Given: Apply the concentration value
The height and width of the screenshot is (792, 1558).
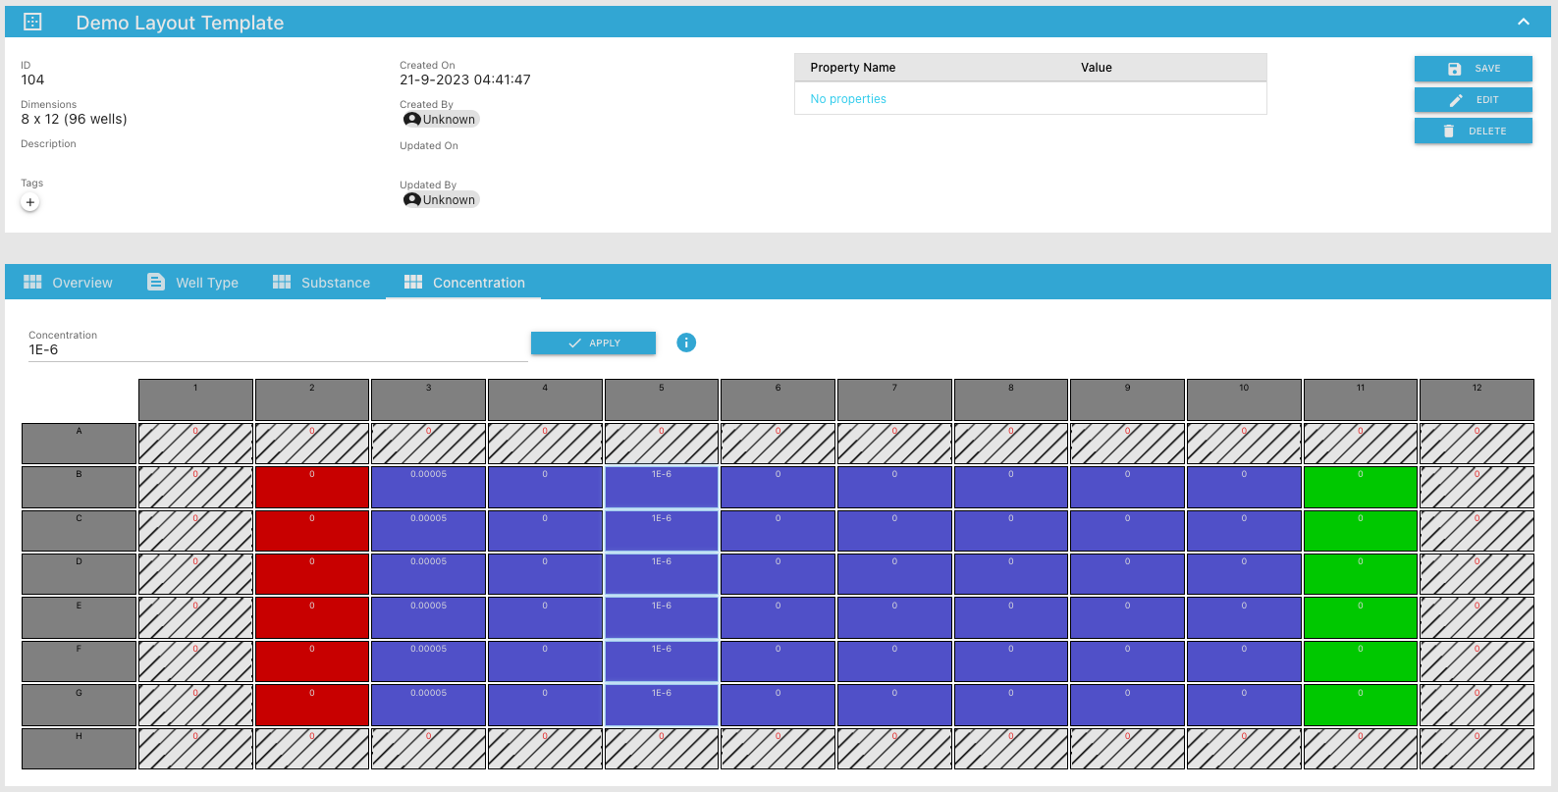Looking at the screenshot, I should (x=593, y=343).
